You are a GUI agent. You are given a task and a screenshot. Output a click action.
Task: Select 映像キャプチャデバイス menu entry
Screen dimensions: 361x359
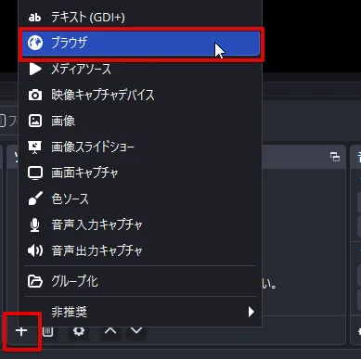pyautogui.click(x=140, y=95)
